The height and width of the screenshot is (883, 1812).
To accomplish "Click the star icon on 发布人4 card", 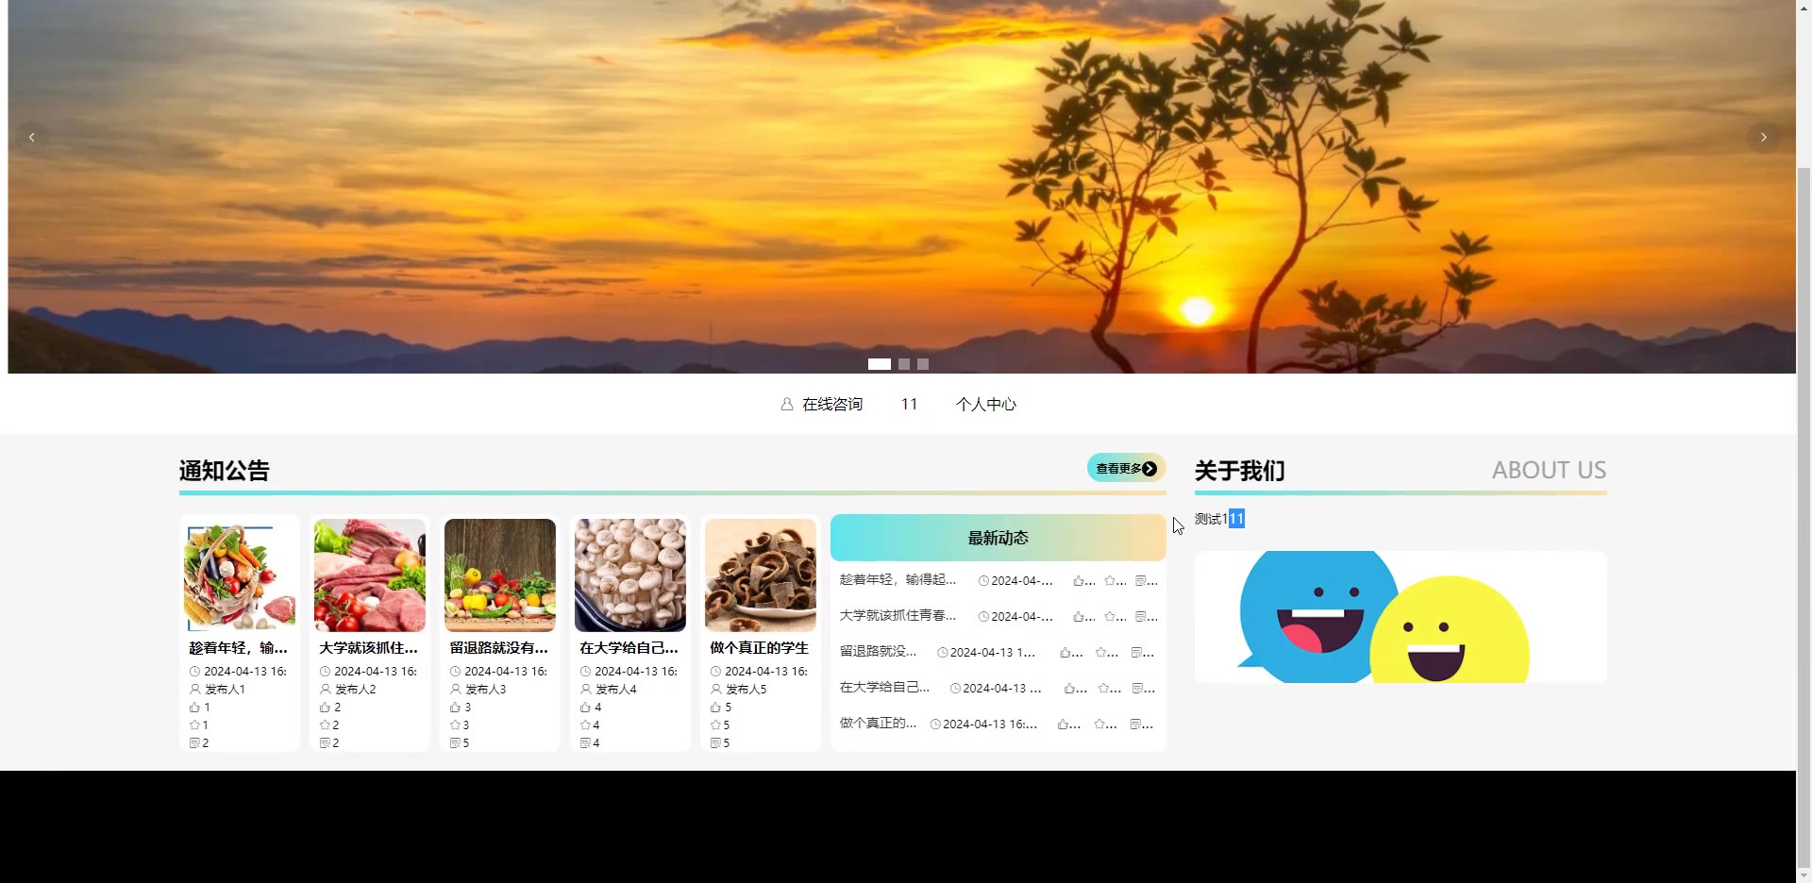I will pos(585,725).
